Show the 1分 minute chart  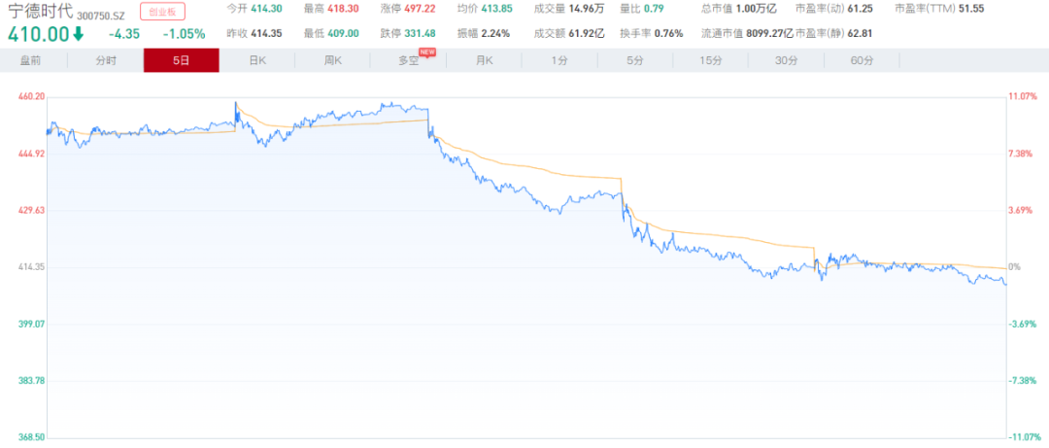[x=559, y=60]
